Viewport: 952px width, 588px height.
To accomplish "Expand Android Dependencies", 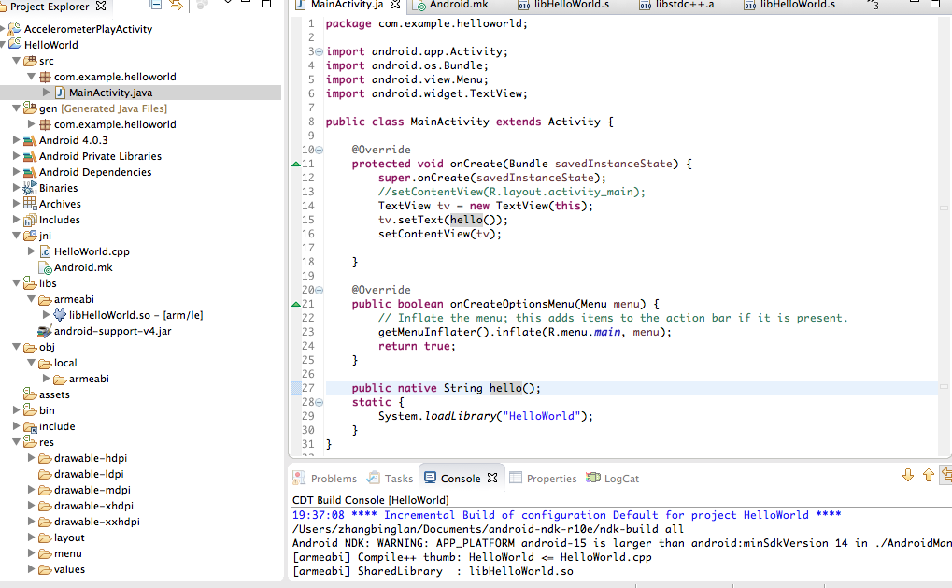I will [x=17, y=172].
